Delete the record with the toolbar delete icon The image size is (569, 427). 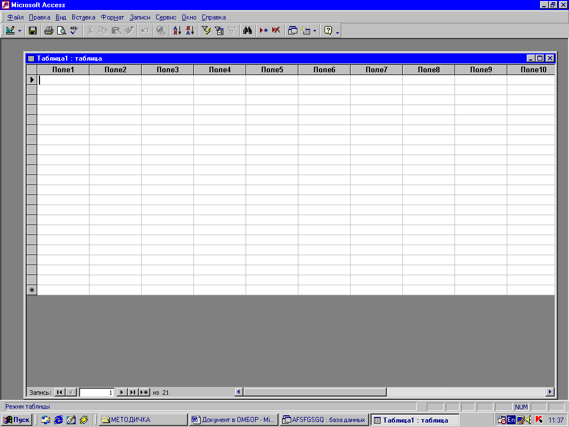point(276,31)
